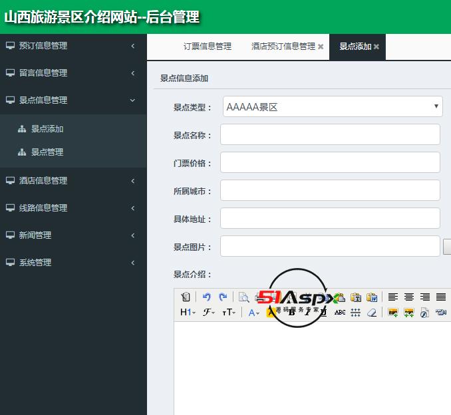This screenshot has width=451, height=415.
Task: Switch to 订票信息管理 tab
Action: (x=208, y=47)
